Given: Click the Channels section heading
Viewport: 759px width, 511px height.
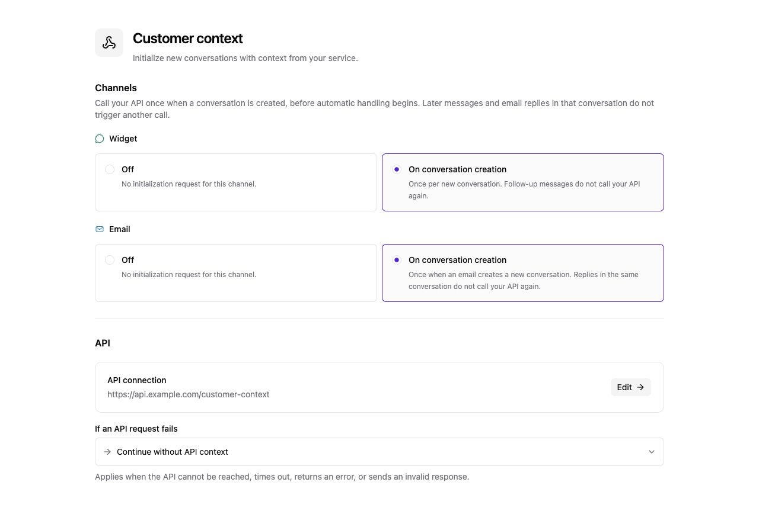Looking at the screenshot, I should tap(116, 88).
